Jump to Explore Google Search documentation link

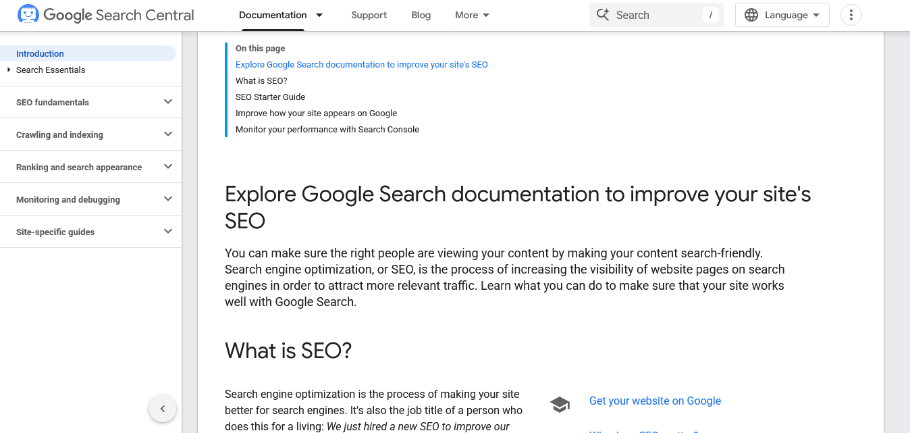pyautogui.click(x=361, y=64)
